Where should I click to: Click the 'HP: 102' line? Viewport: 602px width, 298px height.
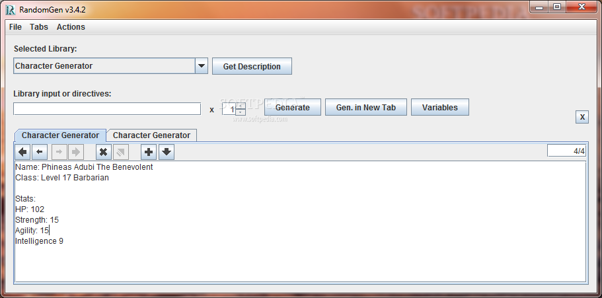[30, 209]
